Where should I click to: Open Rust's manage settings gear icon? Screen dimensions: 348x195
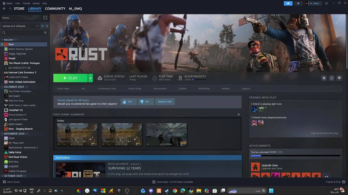pos(324,78)
